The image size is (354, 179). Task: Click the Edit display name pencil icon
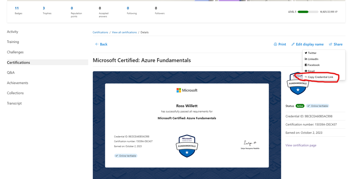click(x=293, y=45)
